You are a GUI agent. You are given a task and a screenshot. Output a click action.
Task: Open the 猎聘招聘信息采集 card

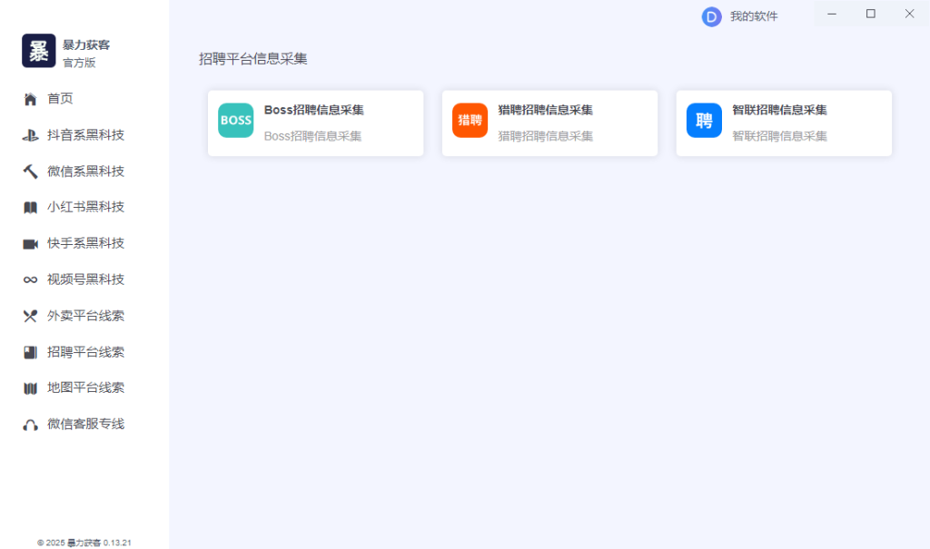[549, 123]
